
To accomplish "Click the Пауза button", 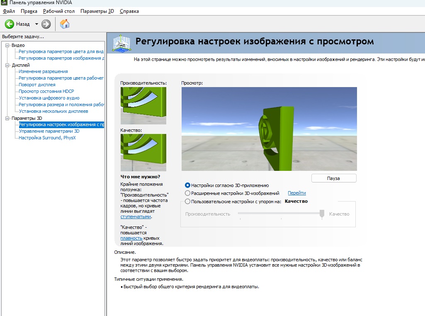I will pyautogui.click(x=334, y=178).
